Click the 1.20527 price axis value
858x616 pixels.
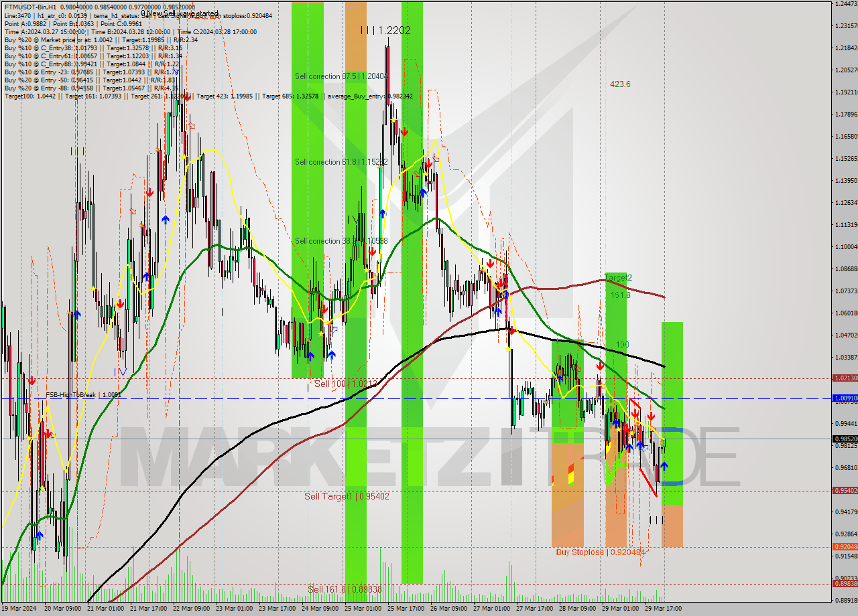click(x=846, y=70)
